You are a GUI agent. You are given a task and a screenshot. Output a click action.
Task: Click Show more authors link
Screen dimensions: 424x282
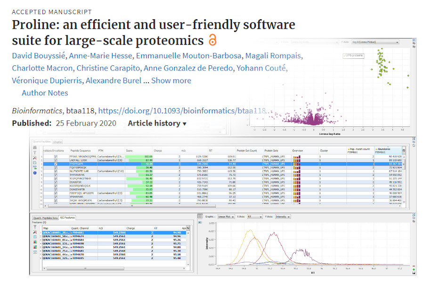(171, 80)
